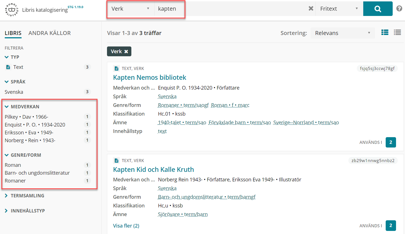Click the Roman f marc link

(x=230, y=105)
